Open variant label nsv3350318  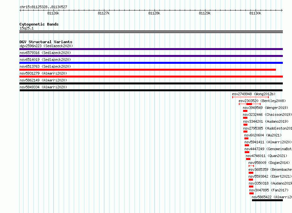point(270,183)
